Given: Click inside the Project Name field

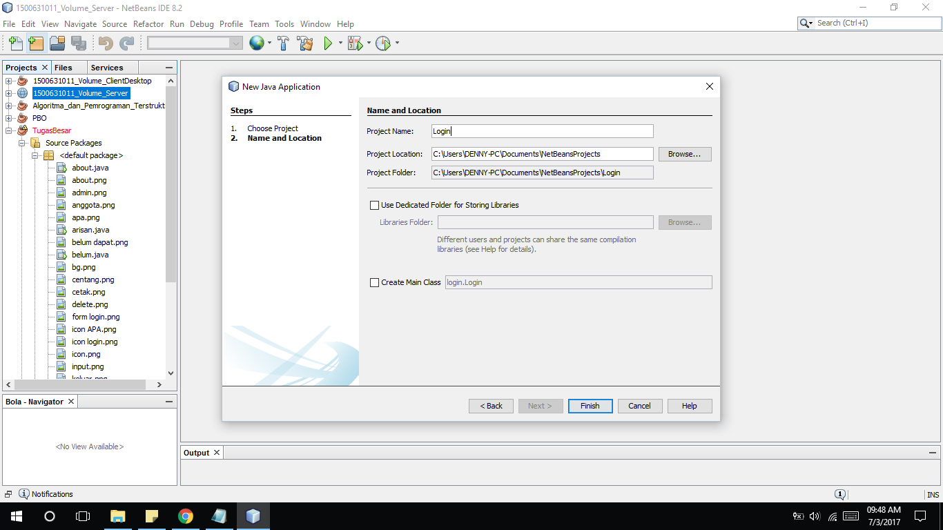Looking at the screenshot, I should pyautogui.click(x=542, y=131).
